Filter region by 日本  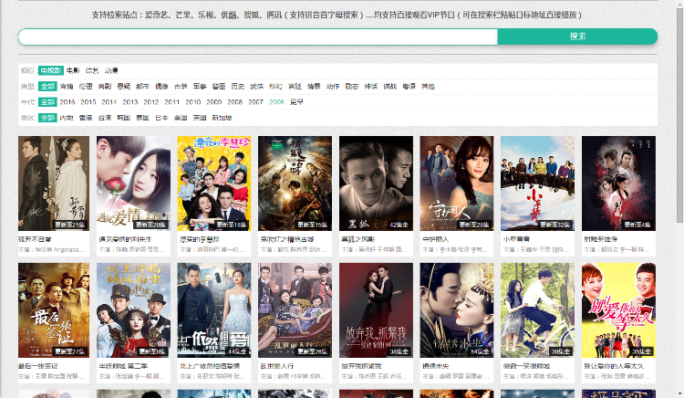click(161, 118)
